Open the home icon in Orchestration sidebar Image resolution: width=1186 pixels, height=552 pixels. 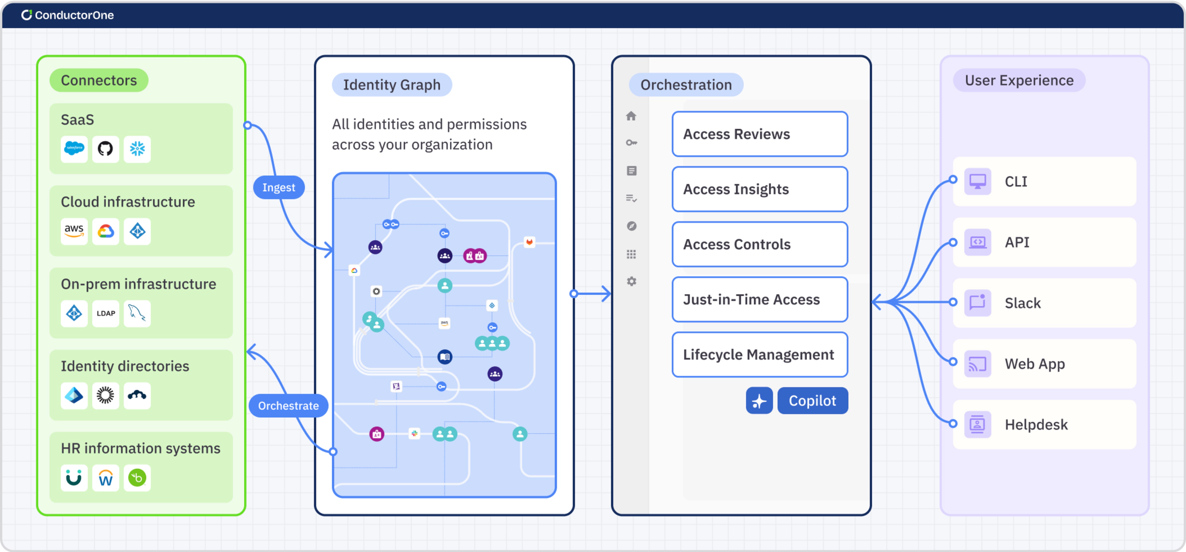click(x=631, y=116)
